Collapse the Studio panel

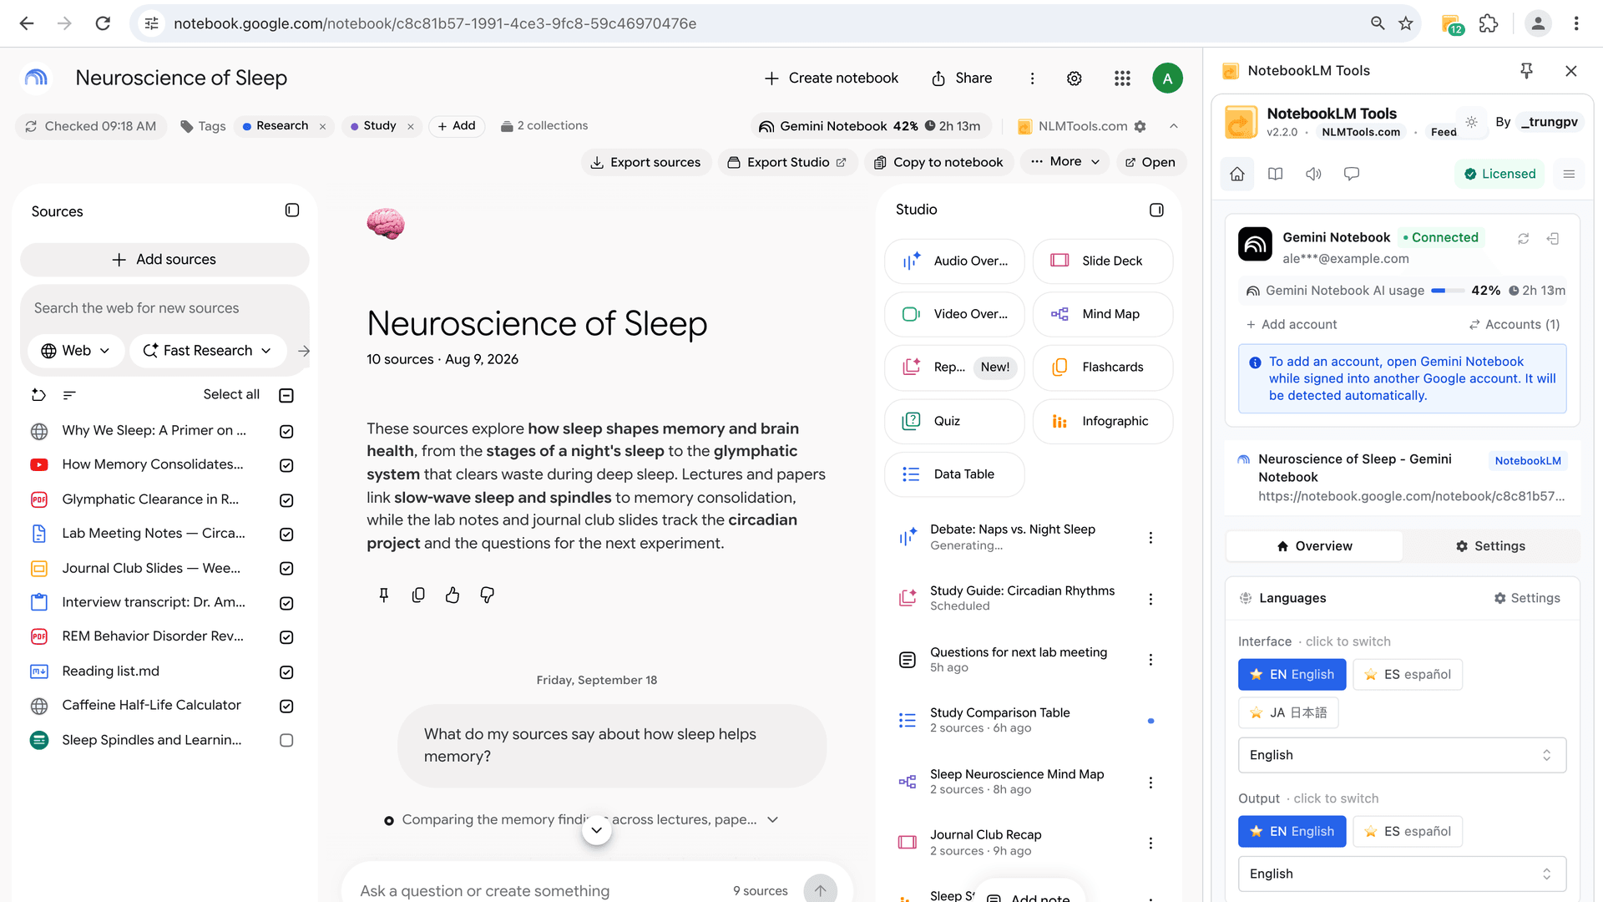(x=1156, y=210)
